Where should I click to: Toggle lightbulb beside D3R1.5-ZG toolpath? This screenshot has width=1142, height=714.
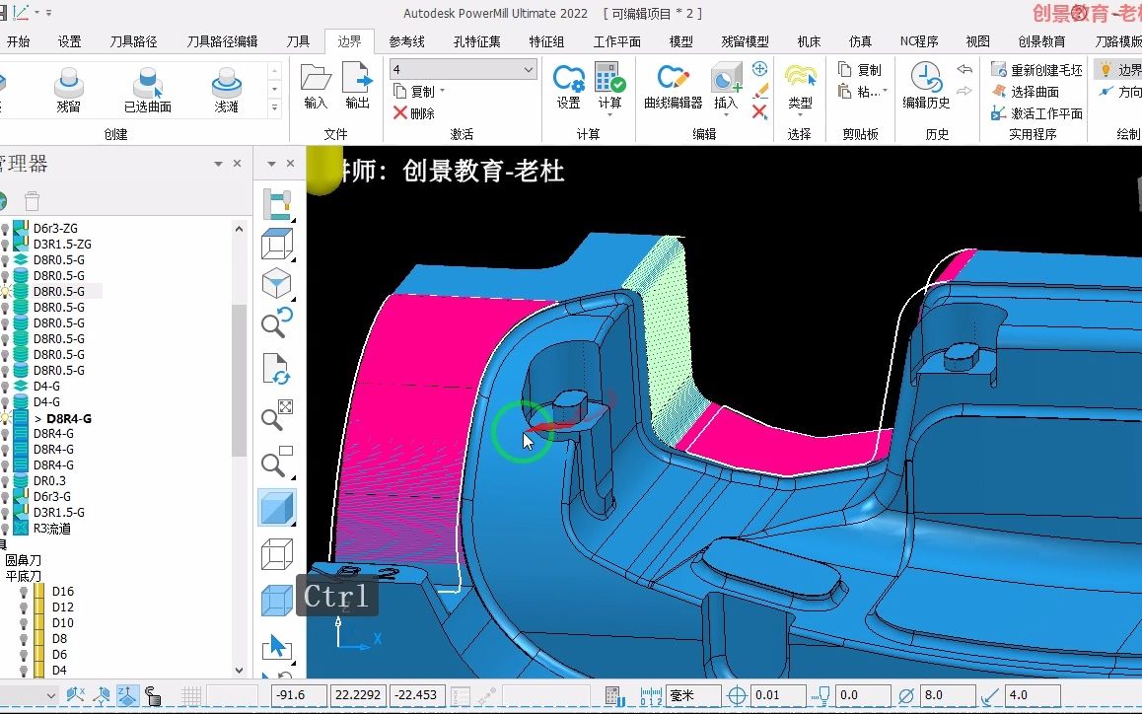click(x=6, y=245)
